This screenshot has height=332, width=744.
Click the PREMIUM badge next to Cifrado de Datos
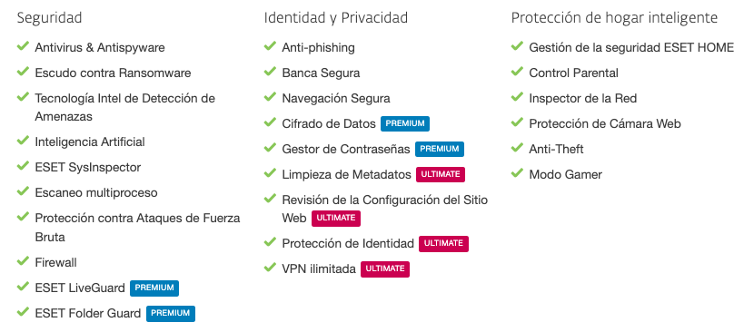pyautogui.click(x=405, y=123)
